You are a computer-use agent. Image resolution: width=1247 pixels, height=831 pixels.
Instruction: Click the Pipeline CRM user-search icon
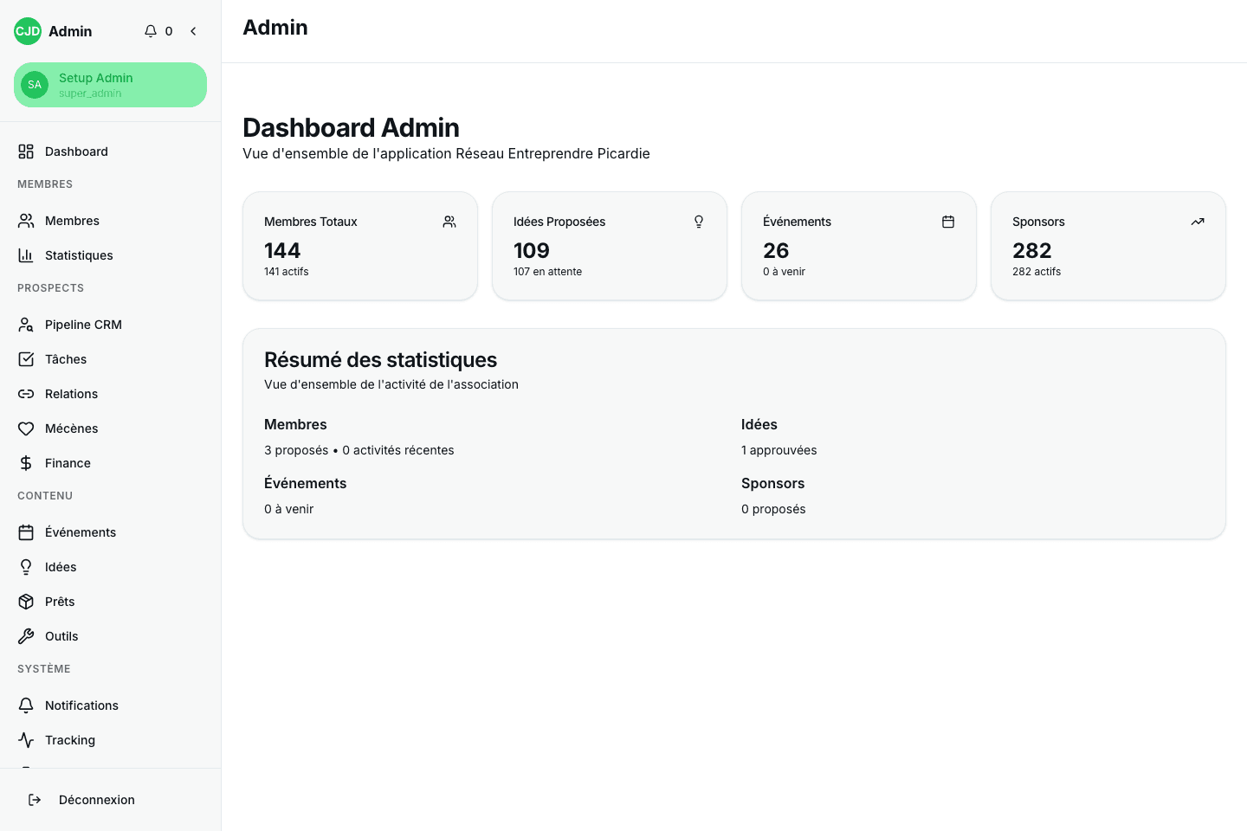tap(26, 325)
